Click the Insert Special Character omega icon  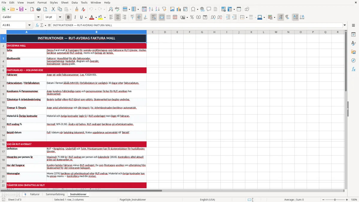click(x=193, y=9)
